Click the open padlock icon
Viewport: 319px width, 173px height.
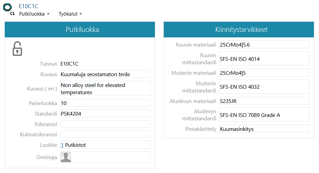coord(17,49)
